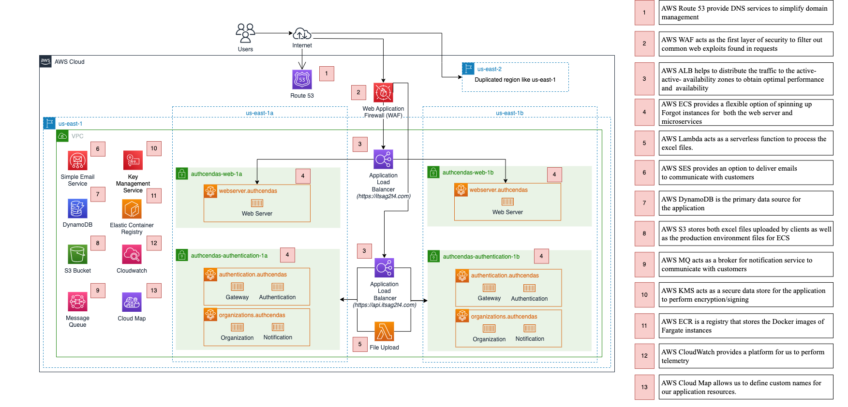The image size is (848, 407).
Task: Select the Elastic Container Registry icon
Action: coord(132,209)
